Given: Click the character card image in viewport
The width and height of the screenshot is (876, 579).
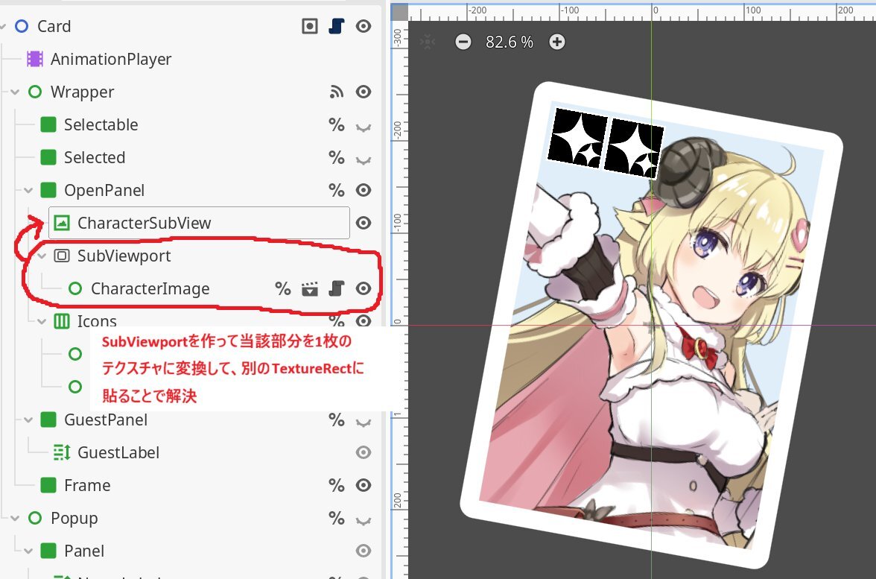Looking at the screenshot, I should (651, 325).
